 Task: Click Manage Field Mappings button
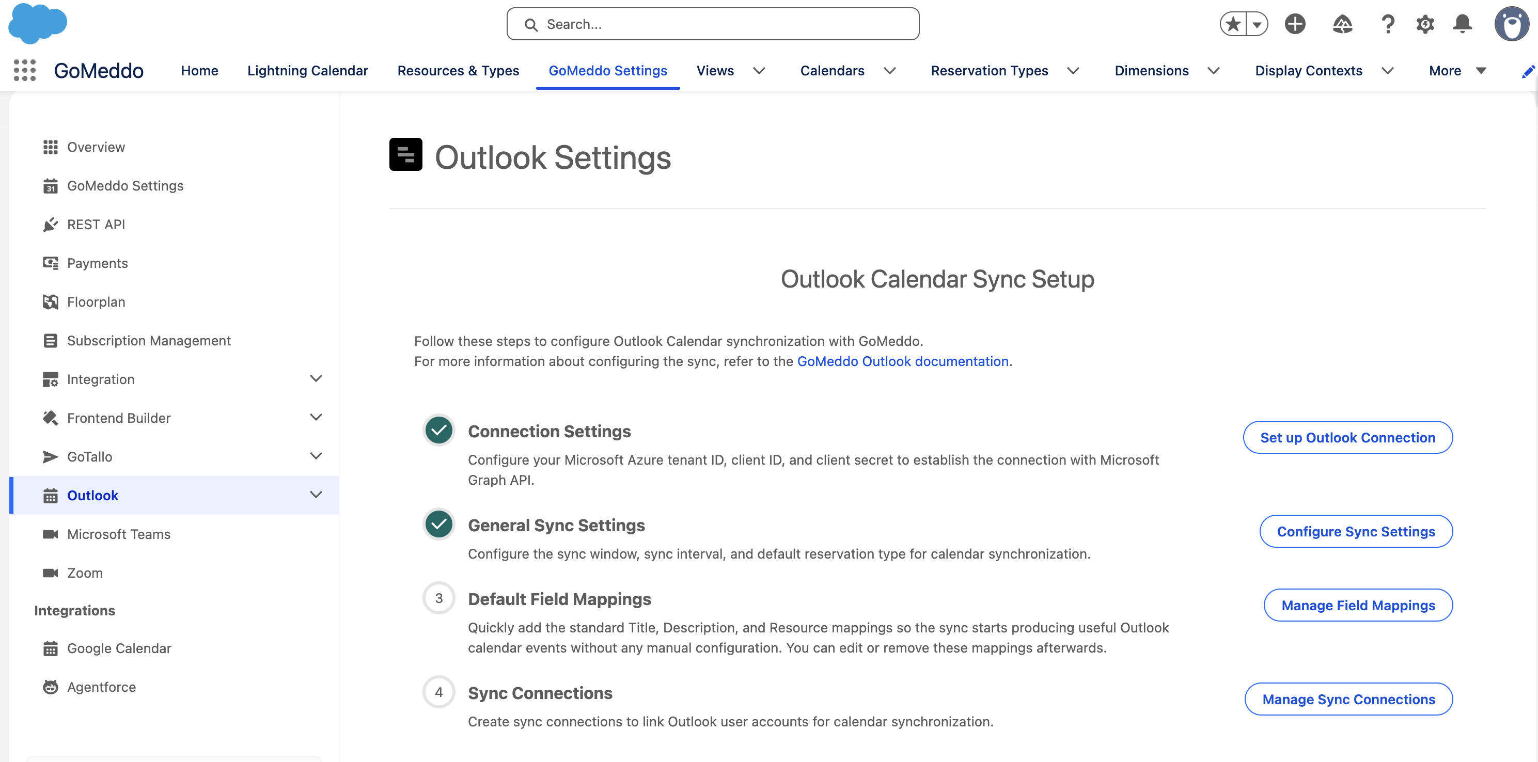[x=1358, y=605]
